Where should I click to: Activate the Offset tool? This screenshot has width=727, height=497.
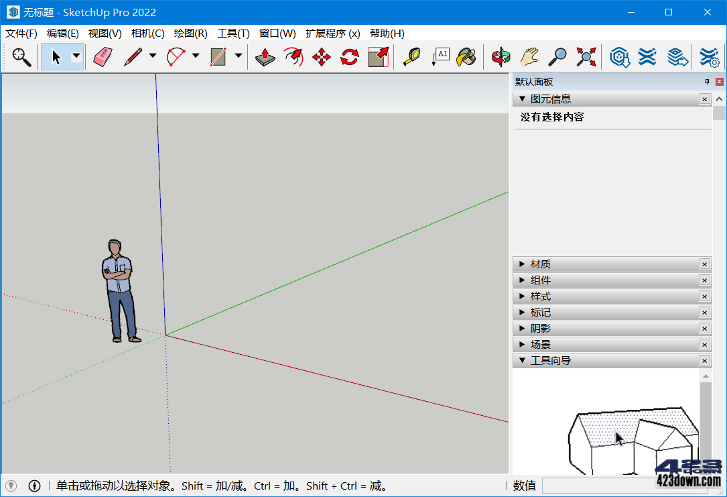[293, 57]
